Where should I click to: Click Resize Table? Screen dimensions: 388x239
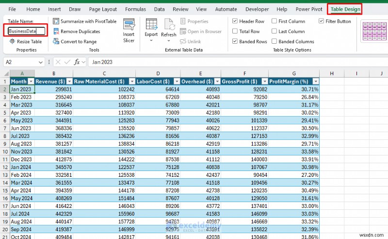click(26, 41)
